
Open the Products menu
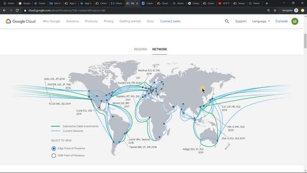click(91, 21)
